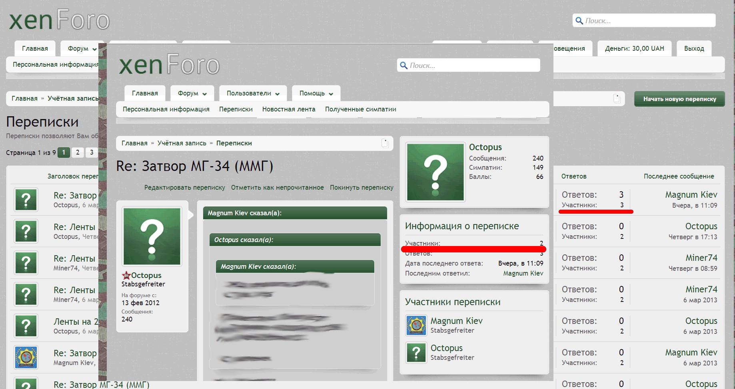
Task: Click Отметить как непрочитанное link
Action: pos(277,187)
